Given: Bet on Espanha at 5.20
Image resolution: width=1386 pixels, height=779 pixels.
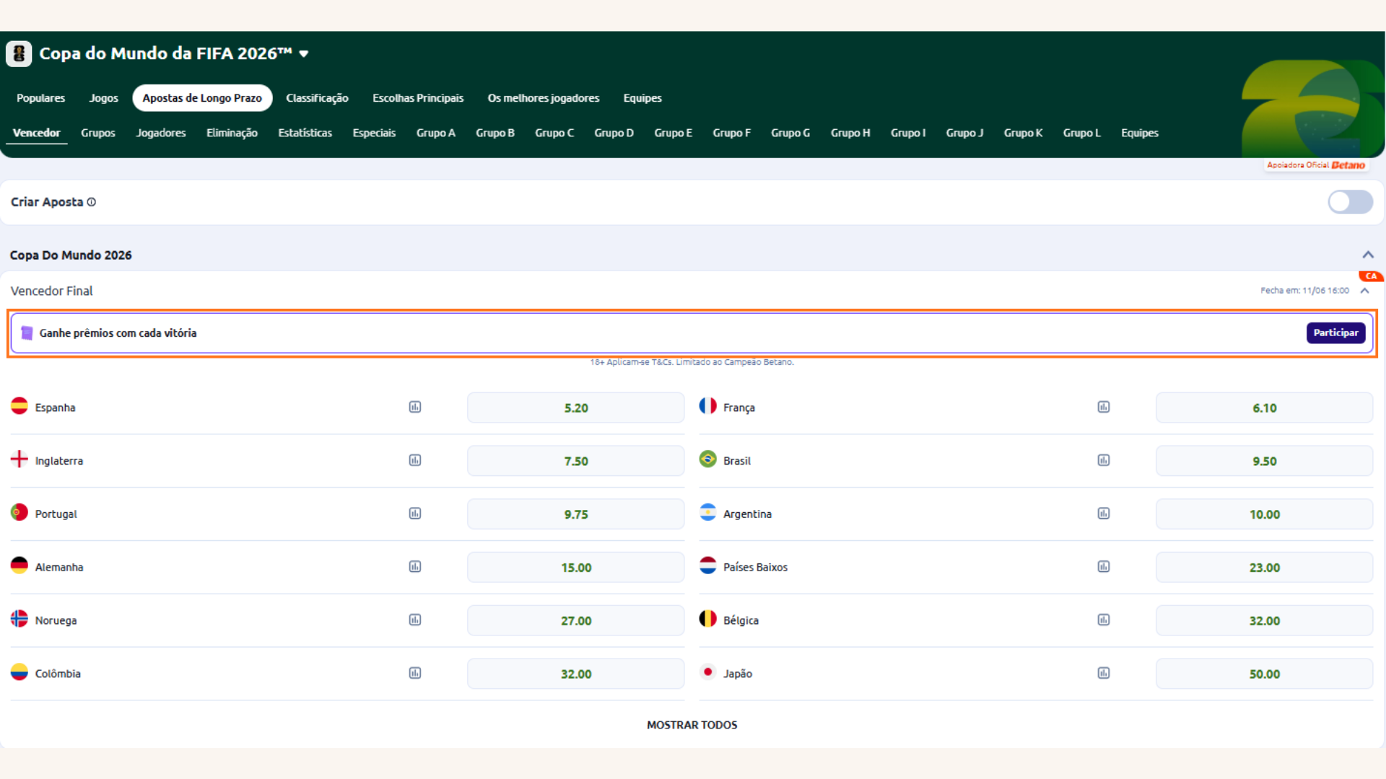Looking at the screenshot, I should (x=575, y=408).
